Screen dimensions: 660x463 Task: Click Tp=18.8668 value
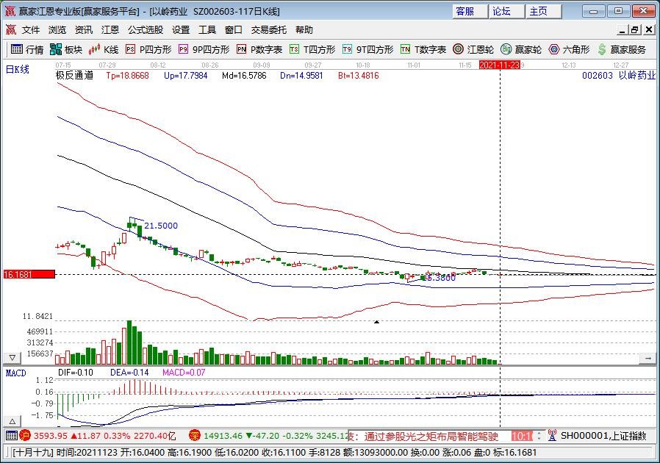(x=128, y=76)
